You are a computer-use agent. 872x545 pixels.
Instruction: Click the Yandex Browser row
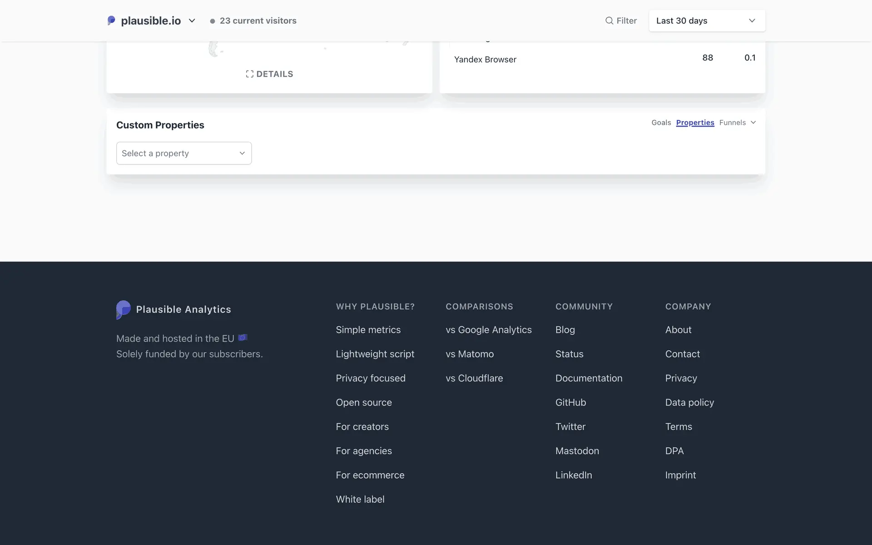485,59
